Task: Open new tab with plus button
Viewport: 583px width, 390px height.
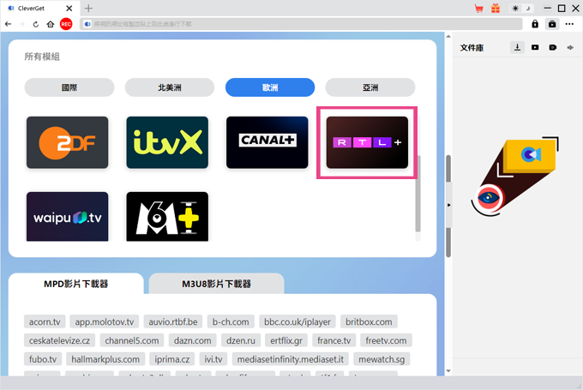Action: 88,9
